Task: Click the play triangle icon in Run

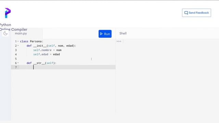Action: click(x=101, y=34)
